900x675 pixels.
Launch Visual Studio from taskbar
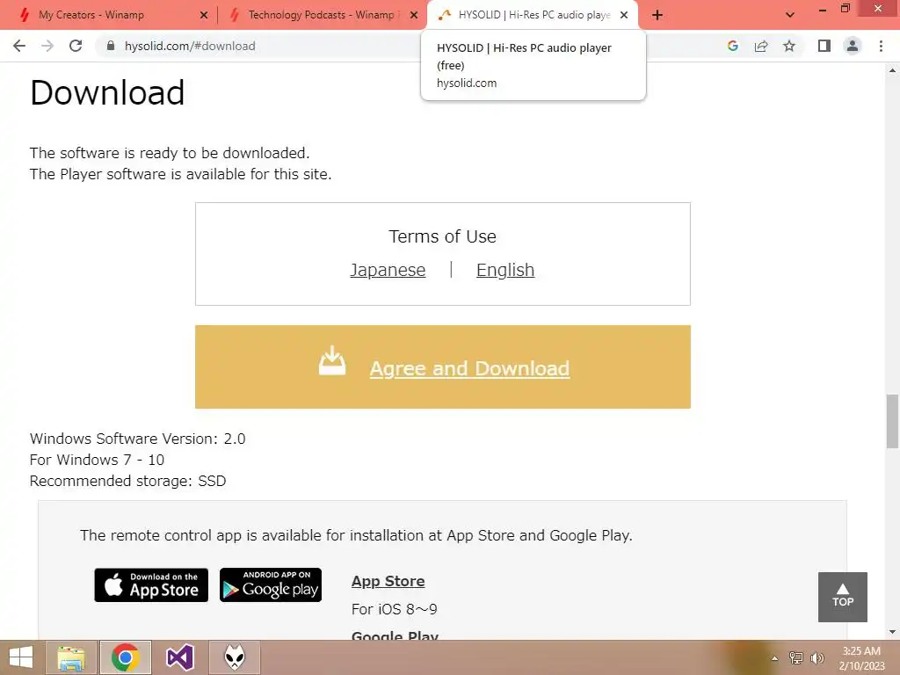coord(179,657)
